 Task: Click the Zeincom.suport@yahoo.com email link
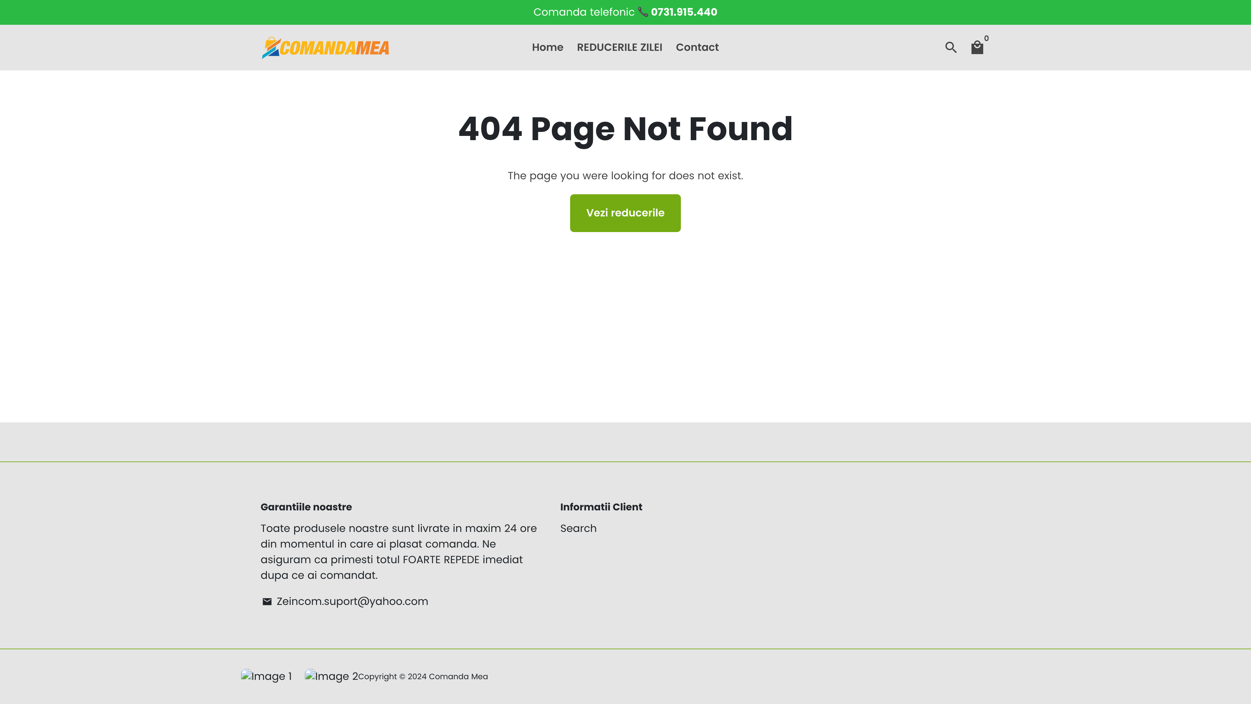point(352,601)
